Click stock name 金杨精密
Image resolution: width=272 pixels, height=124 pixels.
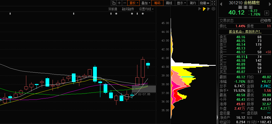click(x=251, y=3)
